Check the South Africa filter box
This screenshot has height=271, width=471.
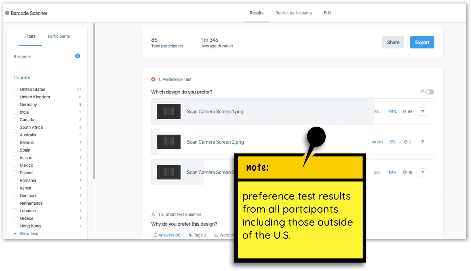15,127
